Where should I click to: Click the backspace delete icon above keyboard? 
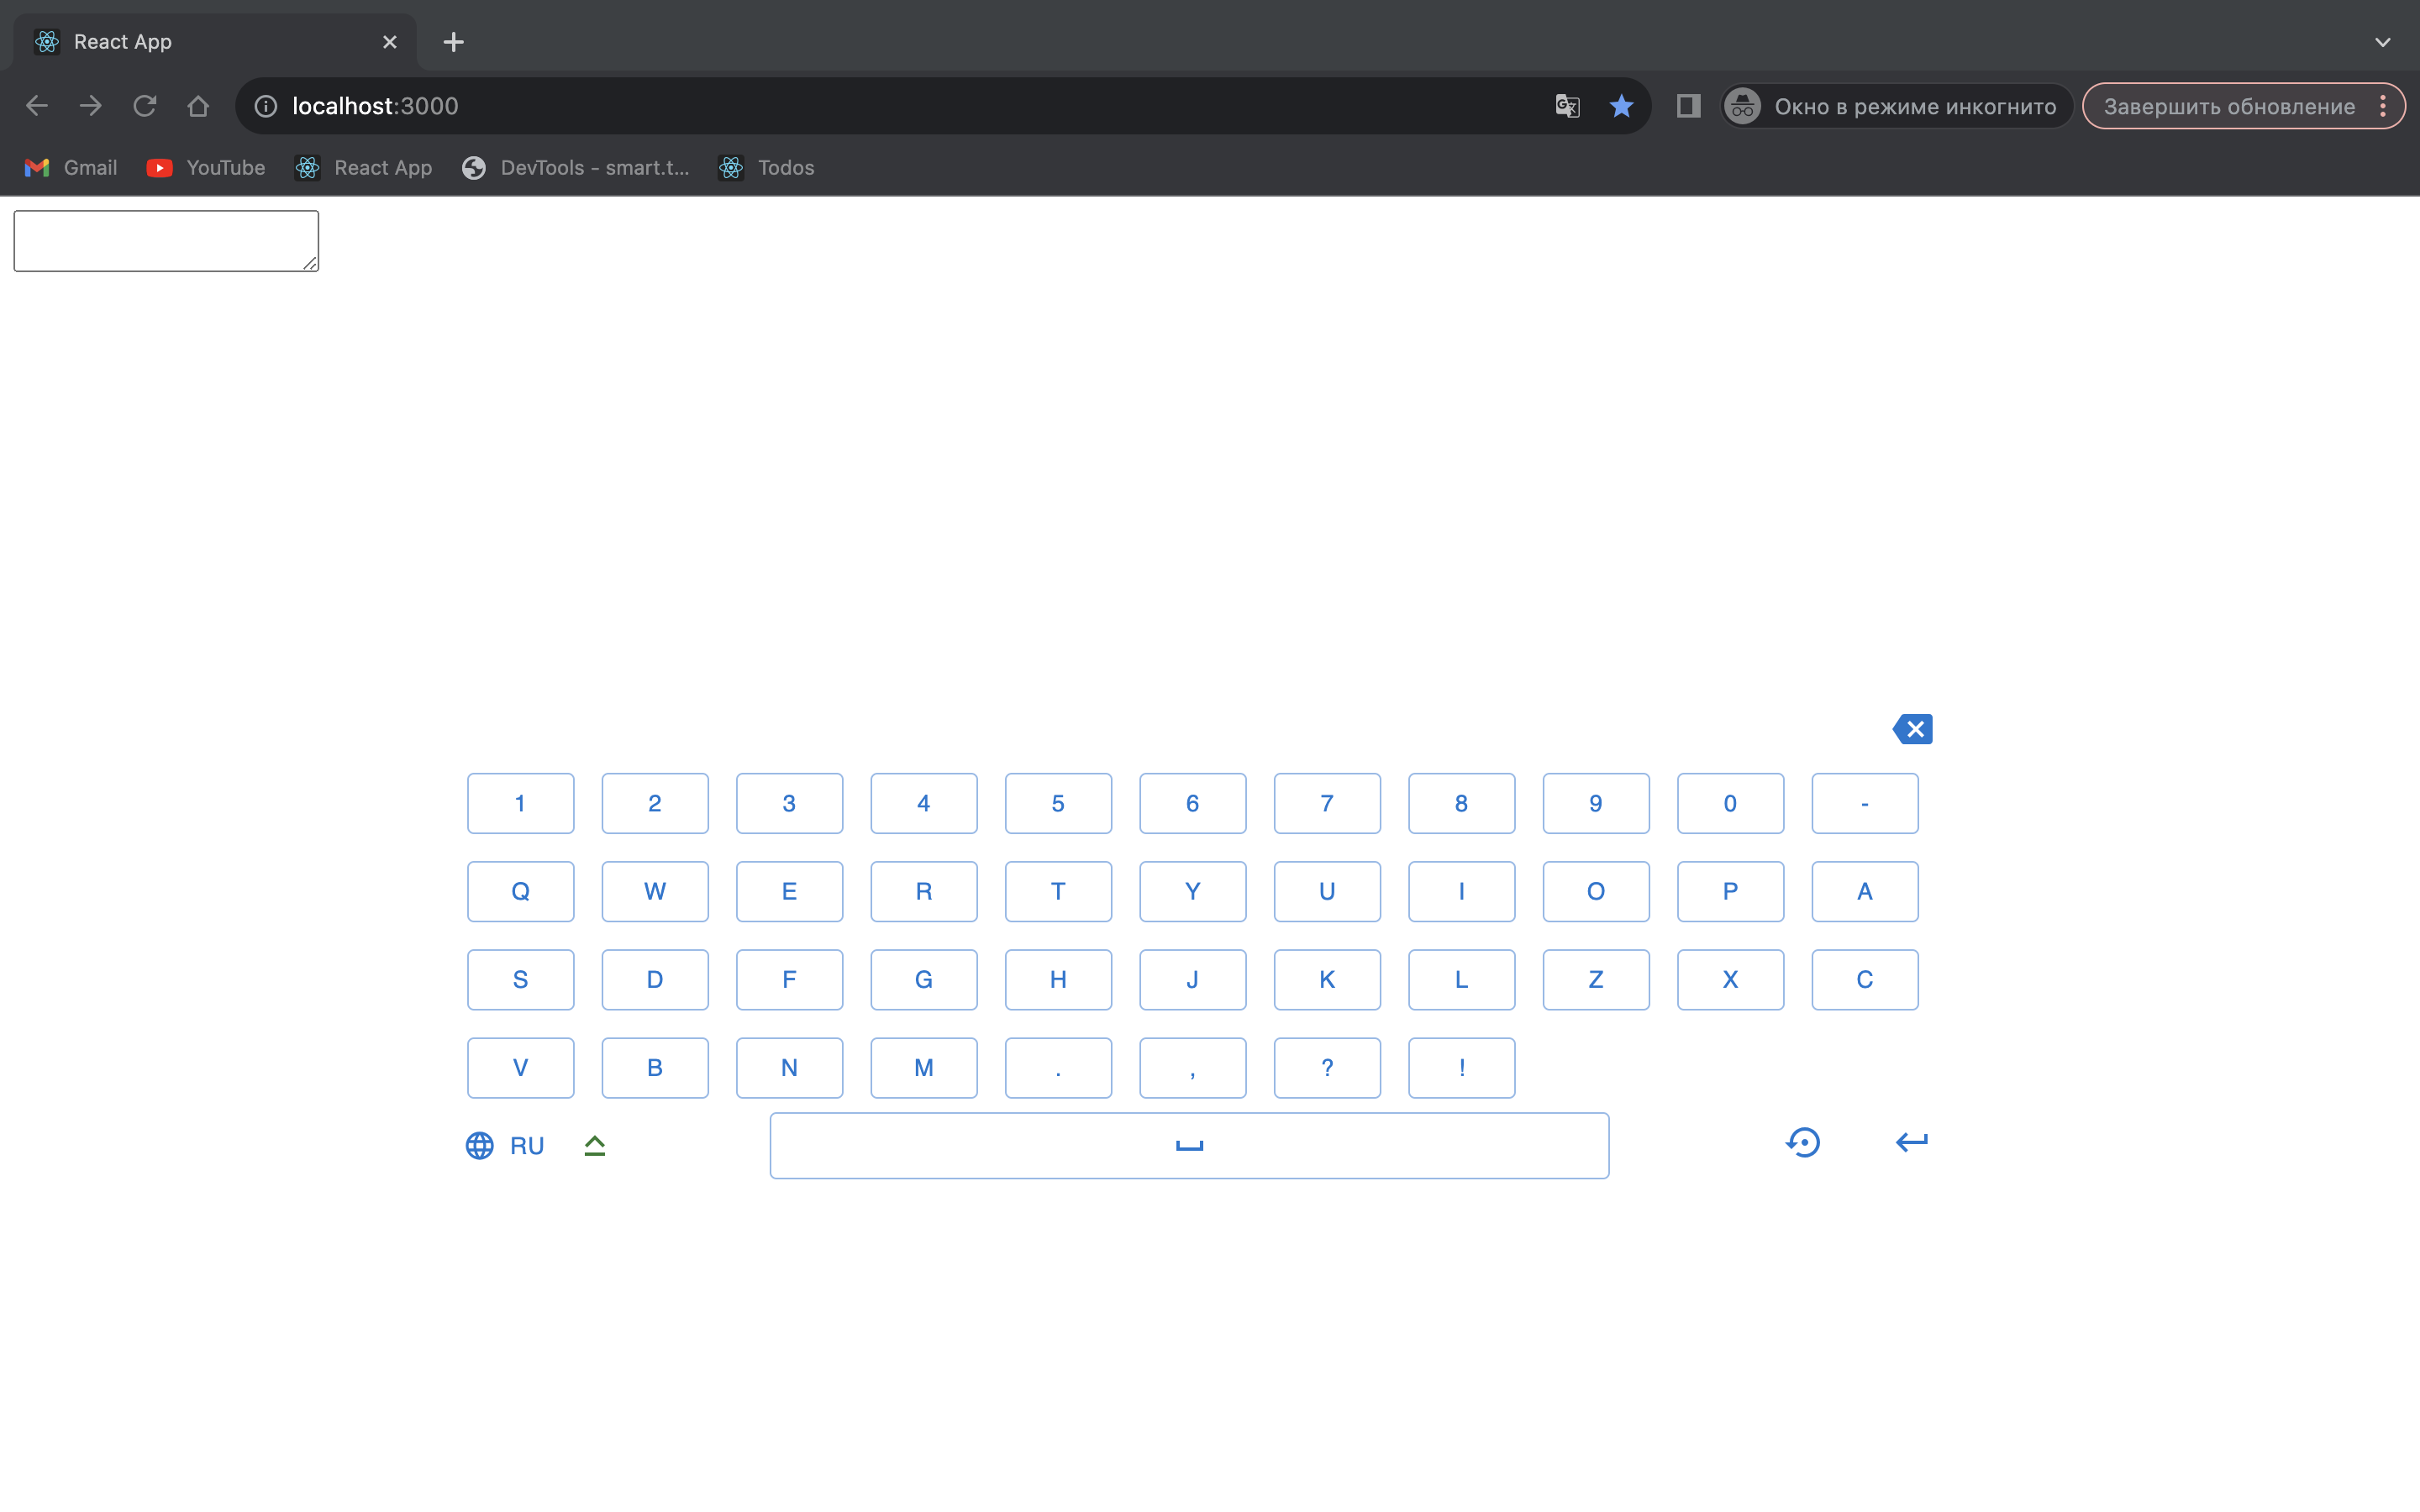point(1912,729)
